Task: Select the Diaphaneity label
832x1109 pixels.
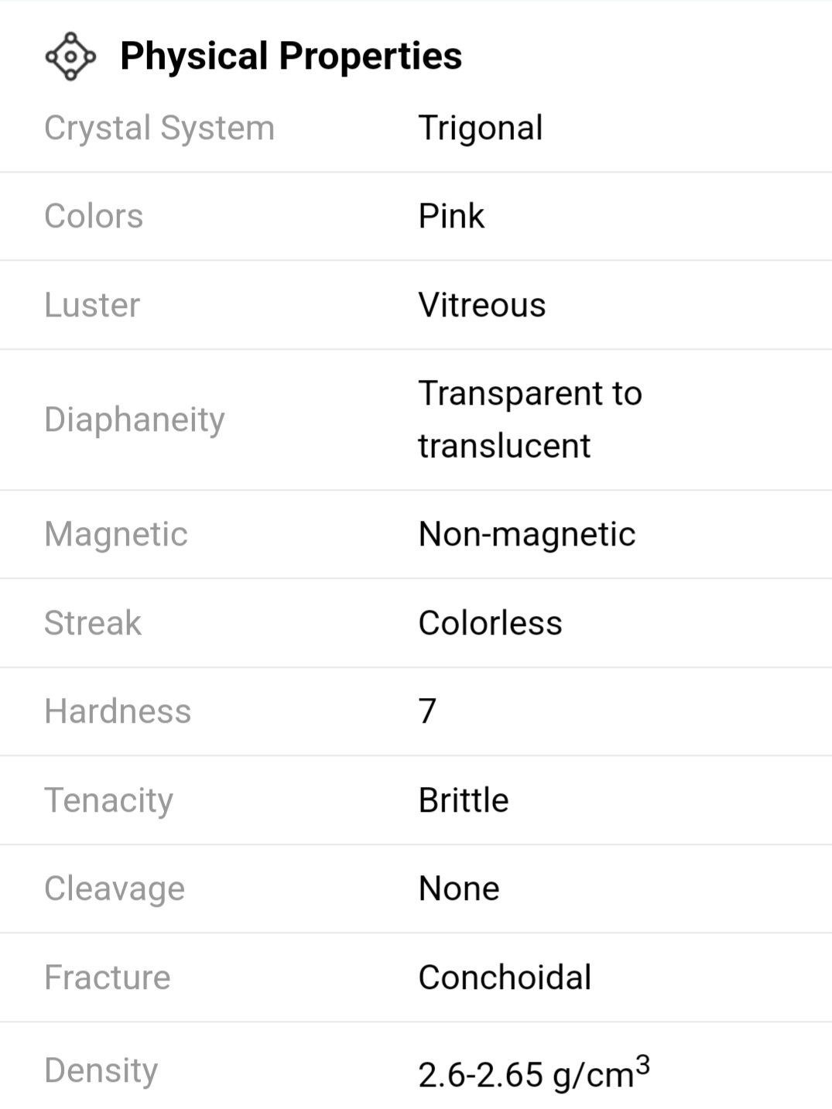Action: tap(135, 420)
